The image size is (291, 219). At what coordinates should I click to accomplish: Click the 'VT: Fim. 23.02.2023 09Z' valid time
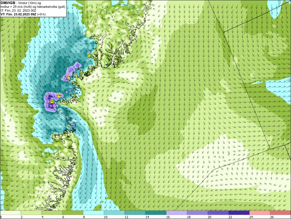18,14
